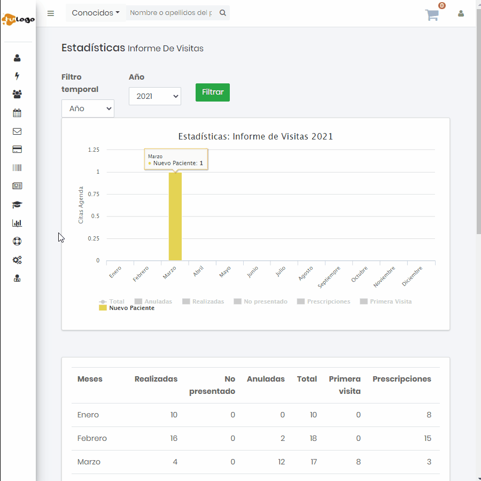
Task: Toggle the Realizadas series in legend
Action: (203, 301)
